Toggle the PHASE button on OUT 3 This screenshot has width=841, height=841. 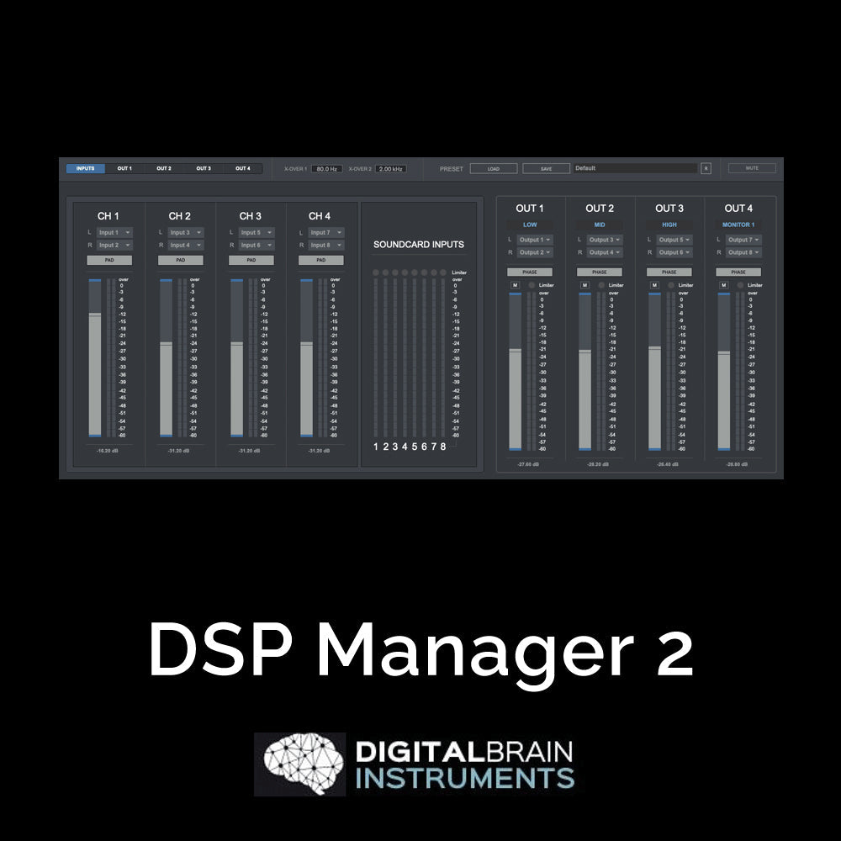tap(669, 272)
